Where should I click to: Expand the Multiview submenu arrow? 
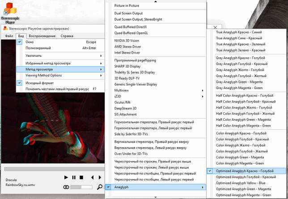tap(203, 90)
